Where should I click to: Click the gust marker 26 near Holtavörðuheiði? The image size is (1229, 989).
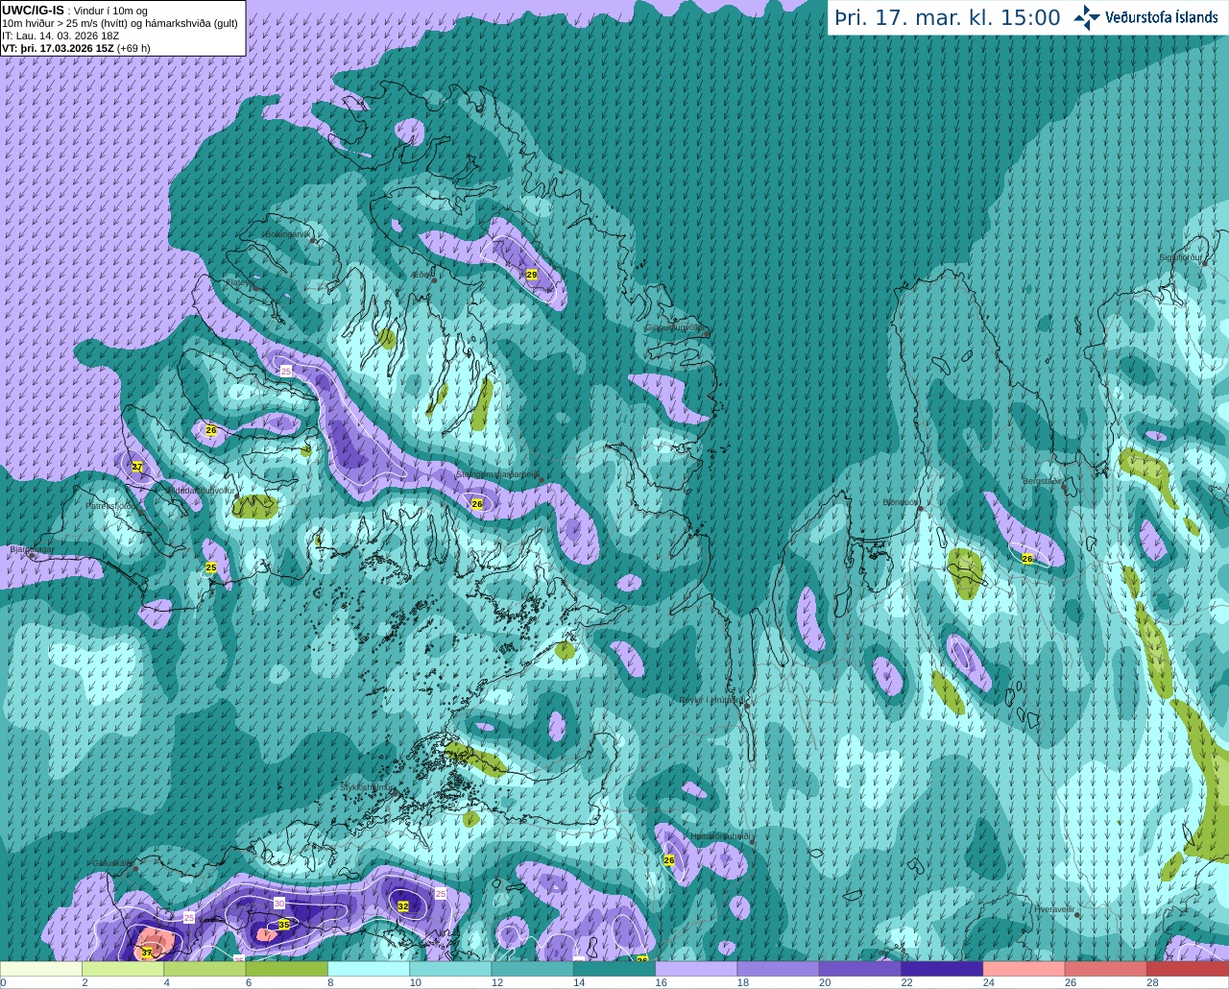click(x=669, y=860)
